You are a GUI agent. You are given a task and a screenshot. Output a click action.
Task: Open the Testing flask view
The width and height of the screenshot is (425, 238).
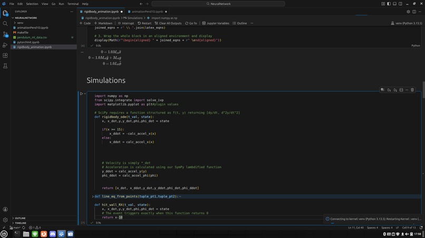coord(5,66)
